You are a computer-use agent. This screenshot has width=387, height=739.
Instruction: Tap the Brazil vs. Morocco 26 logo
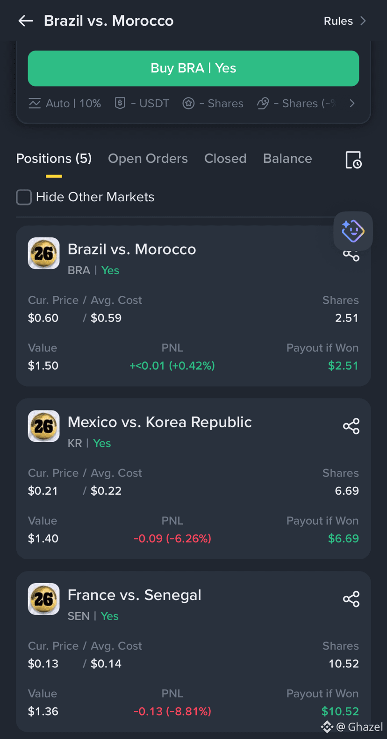coord(43,253)
